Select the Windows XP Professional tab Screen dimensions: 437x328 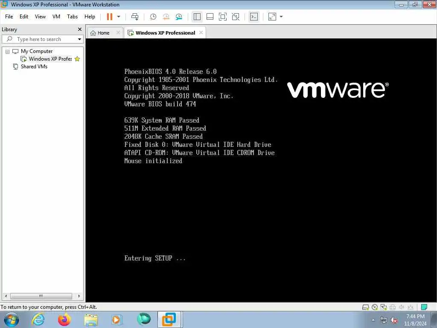pyautogui.click(x=165, y=33)
